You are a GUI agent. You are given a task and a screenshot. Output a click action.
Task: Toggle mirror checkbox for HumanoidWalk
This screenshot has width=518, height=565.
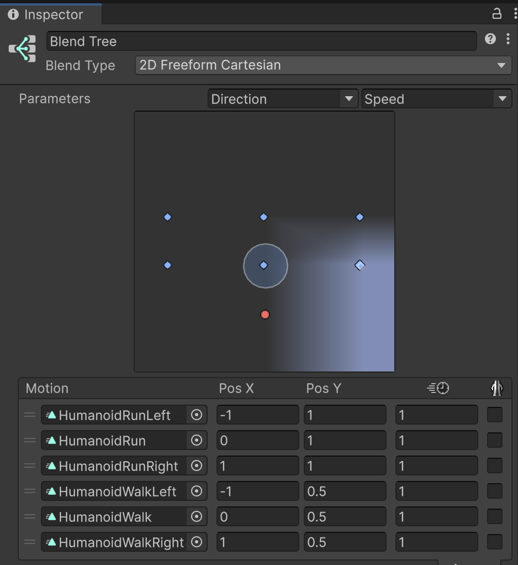[495, 517]
